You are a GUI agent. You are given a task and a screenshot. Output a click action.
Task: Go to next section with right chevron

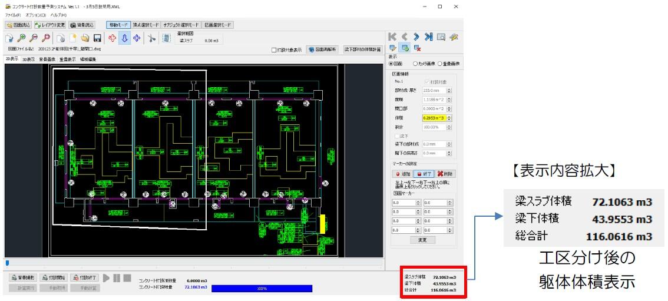[416, 37]
